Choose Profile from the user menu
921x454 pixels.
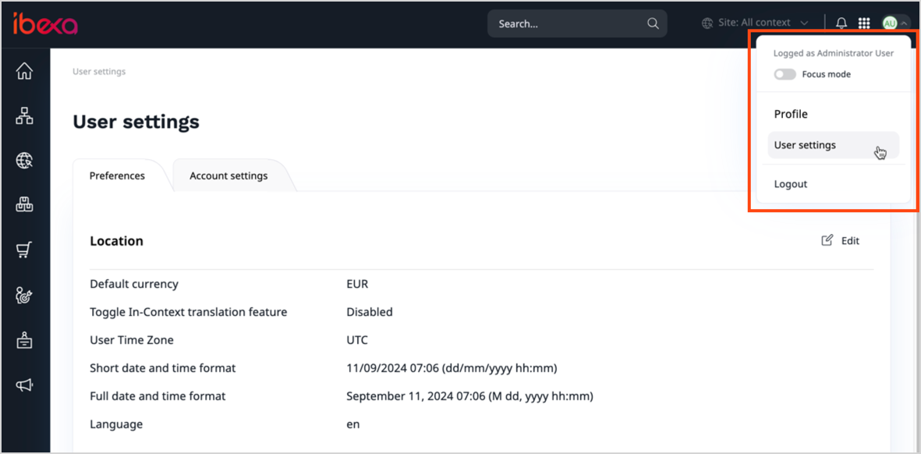coord(790,114)
